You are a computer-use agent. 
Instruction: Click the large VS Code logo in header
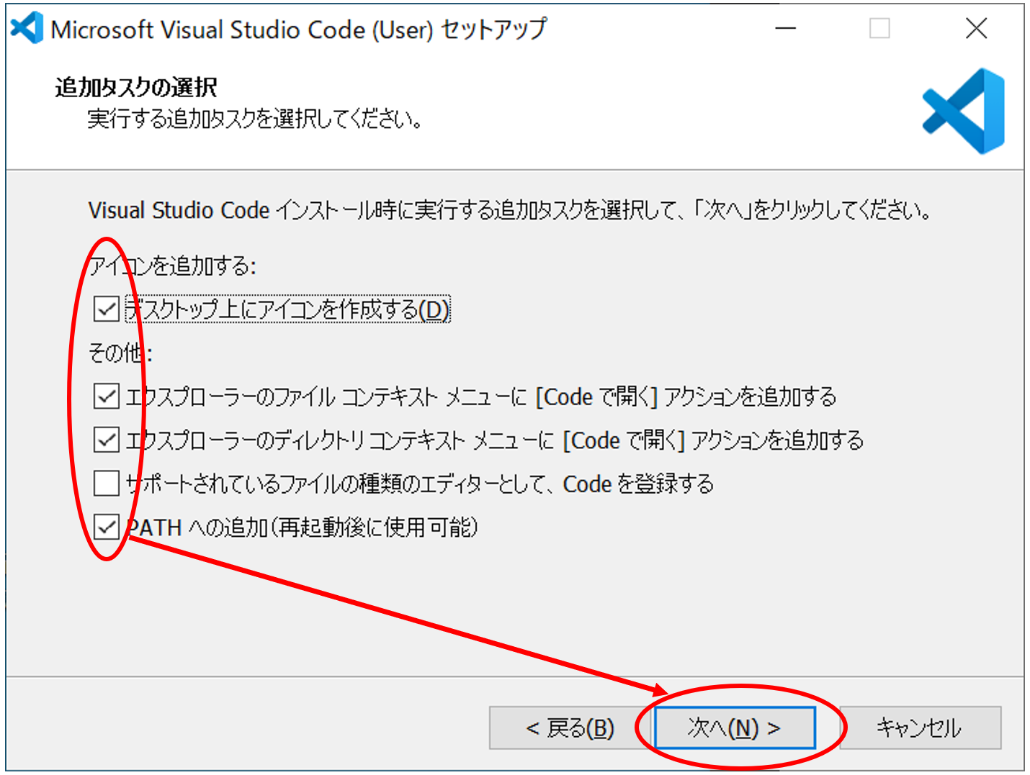(964, 112)
